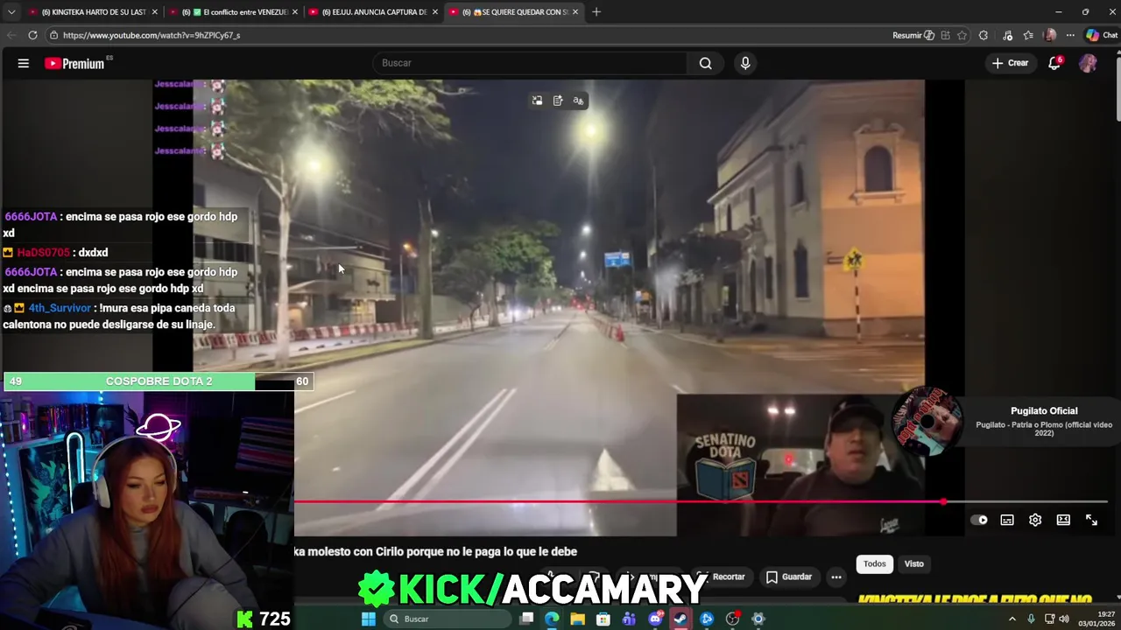The width and height of the screenshot is (1121, 630).
Task: Open Windows Start menu
Action: click(369, 619)
